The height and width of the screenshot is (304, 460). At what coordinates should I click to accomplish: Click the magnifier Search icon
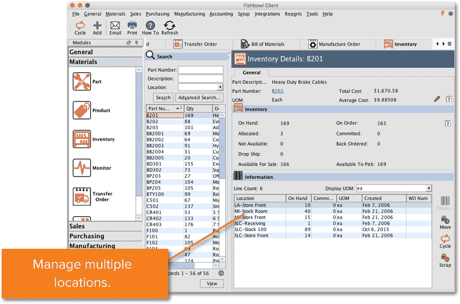[150, 55]
